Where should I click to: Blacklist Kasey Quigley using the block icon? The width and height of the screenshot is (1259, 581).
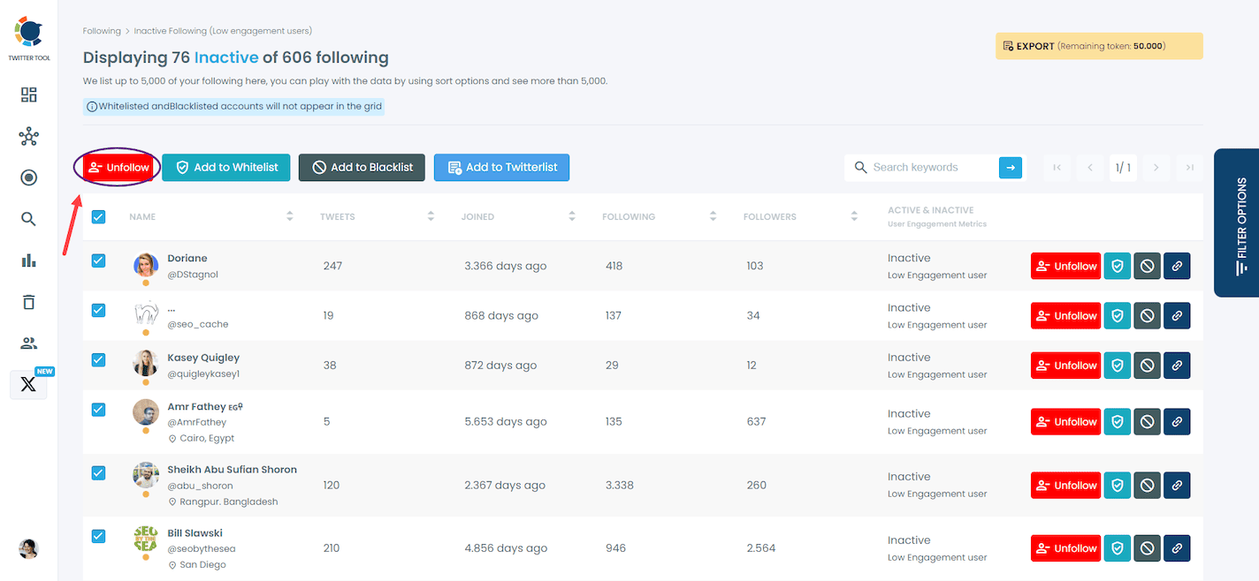[1147, 366]
